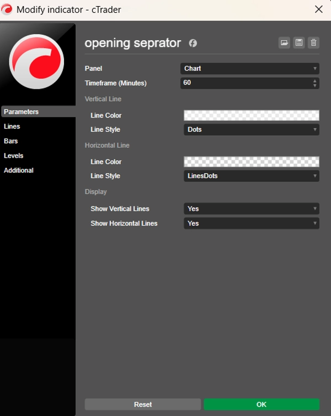The image size is (331, 416).
Task: Switch to the Additional tab
Action: (19, 170)
